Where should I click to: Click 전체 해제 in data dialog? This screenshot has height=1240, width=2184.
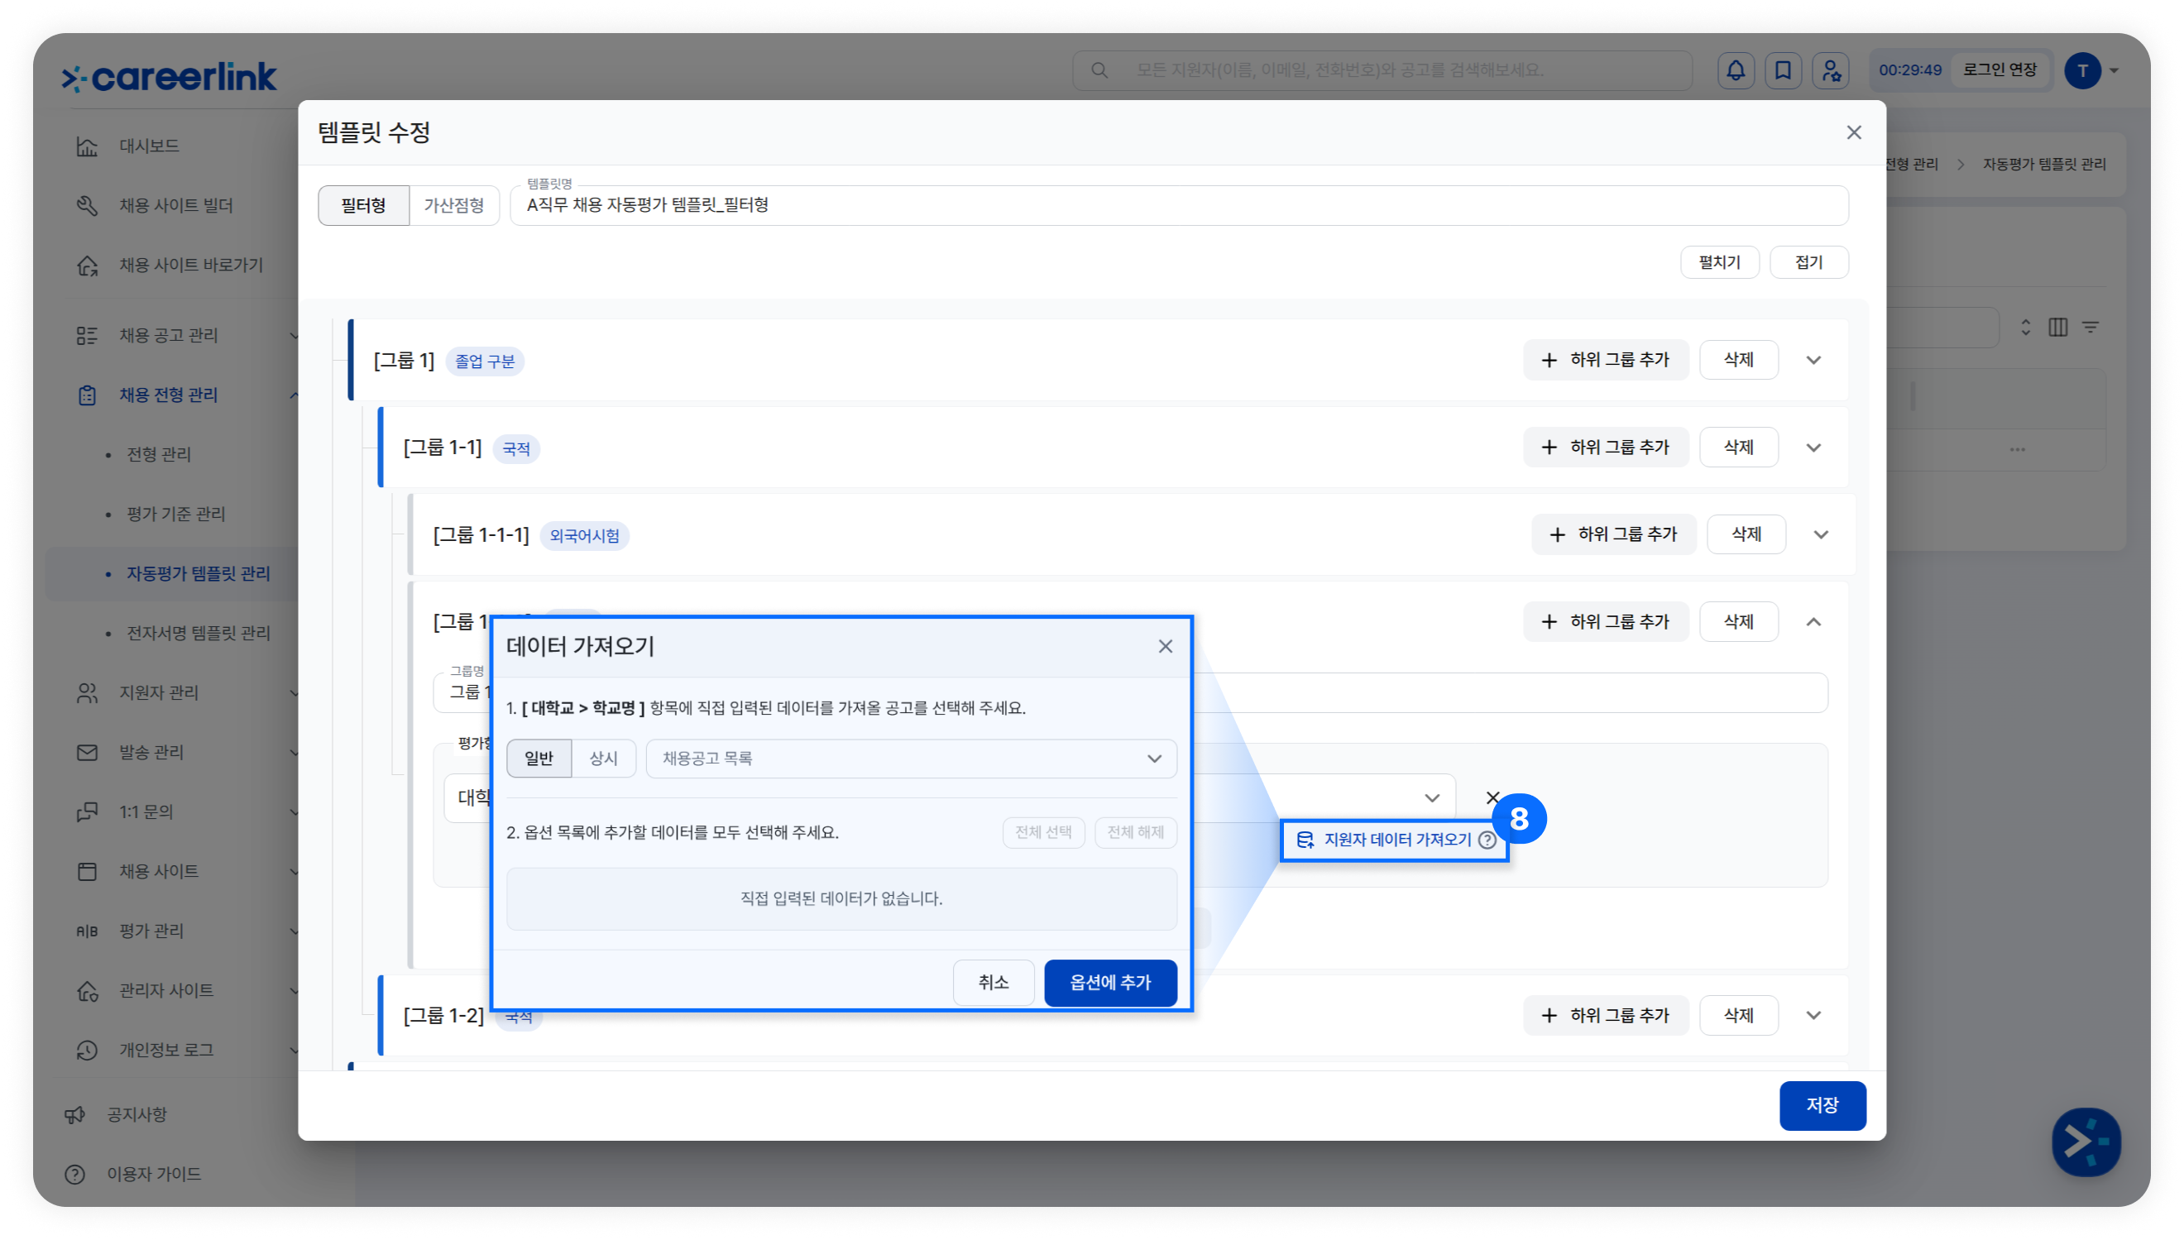click(1135, 833)
